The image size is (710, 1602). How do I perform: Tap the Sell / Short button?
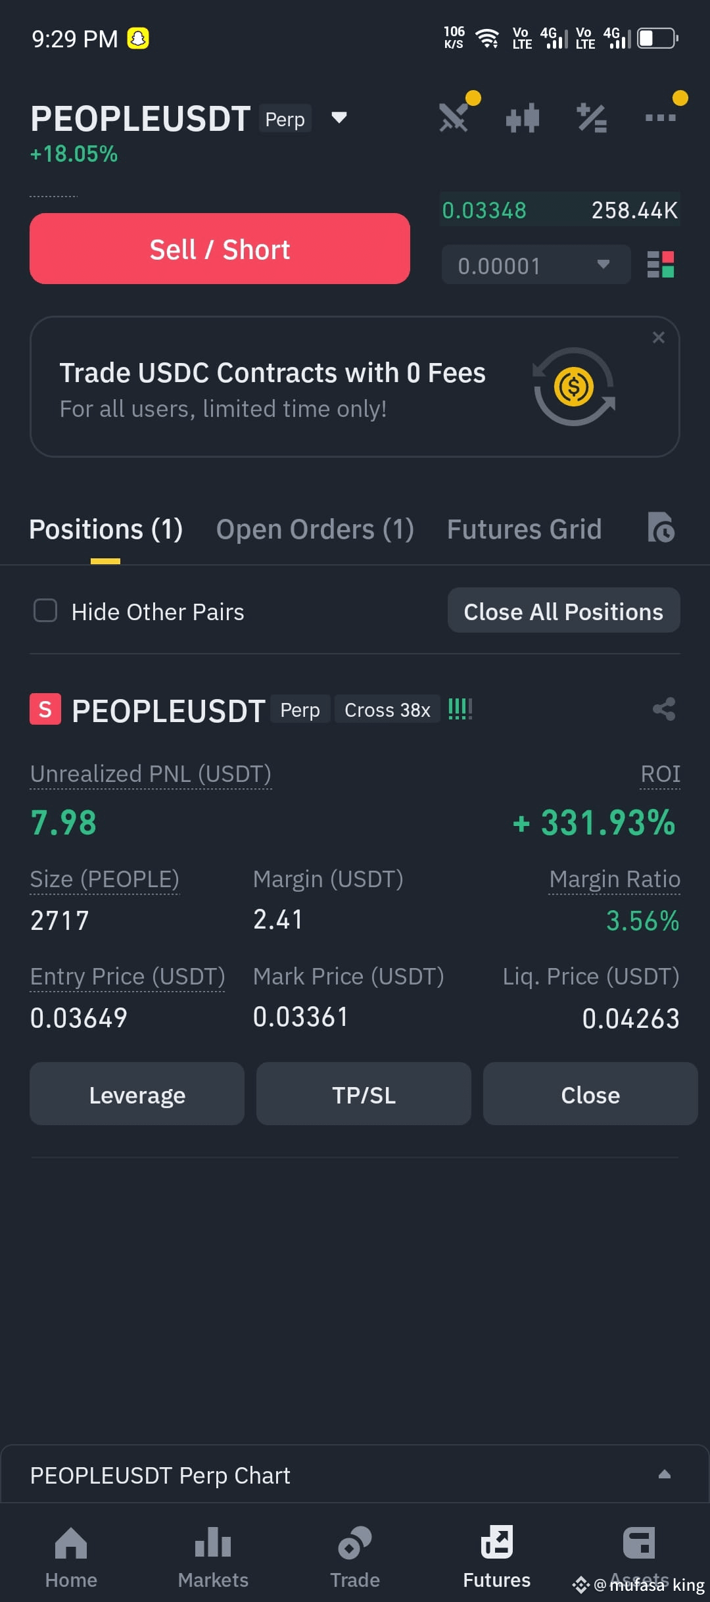220,249
